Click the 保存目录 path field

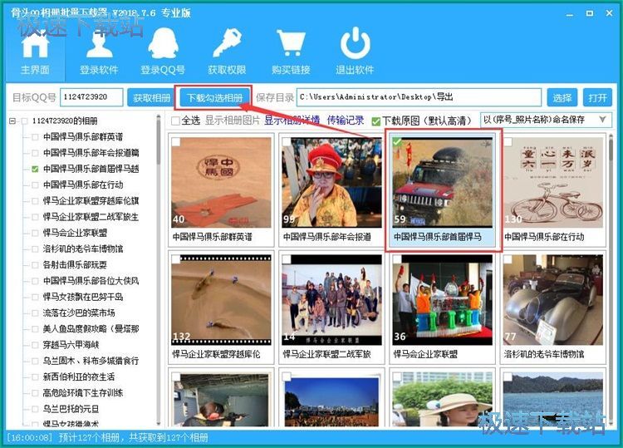[x=419, y=97]
